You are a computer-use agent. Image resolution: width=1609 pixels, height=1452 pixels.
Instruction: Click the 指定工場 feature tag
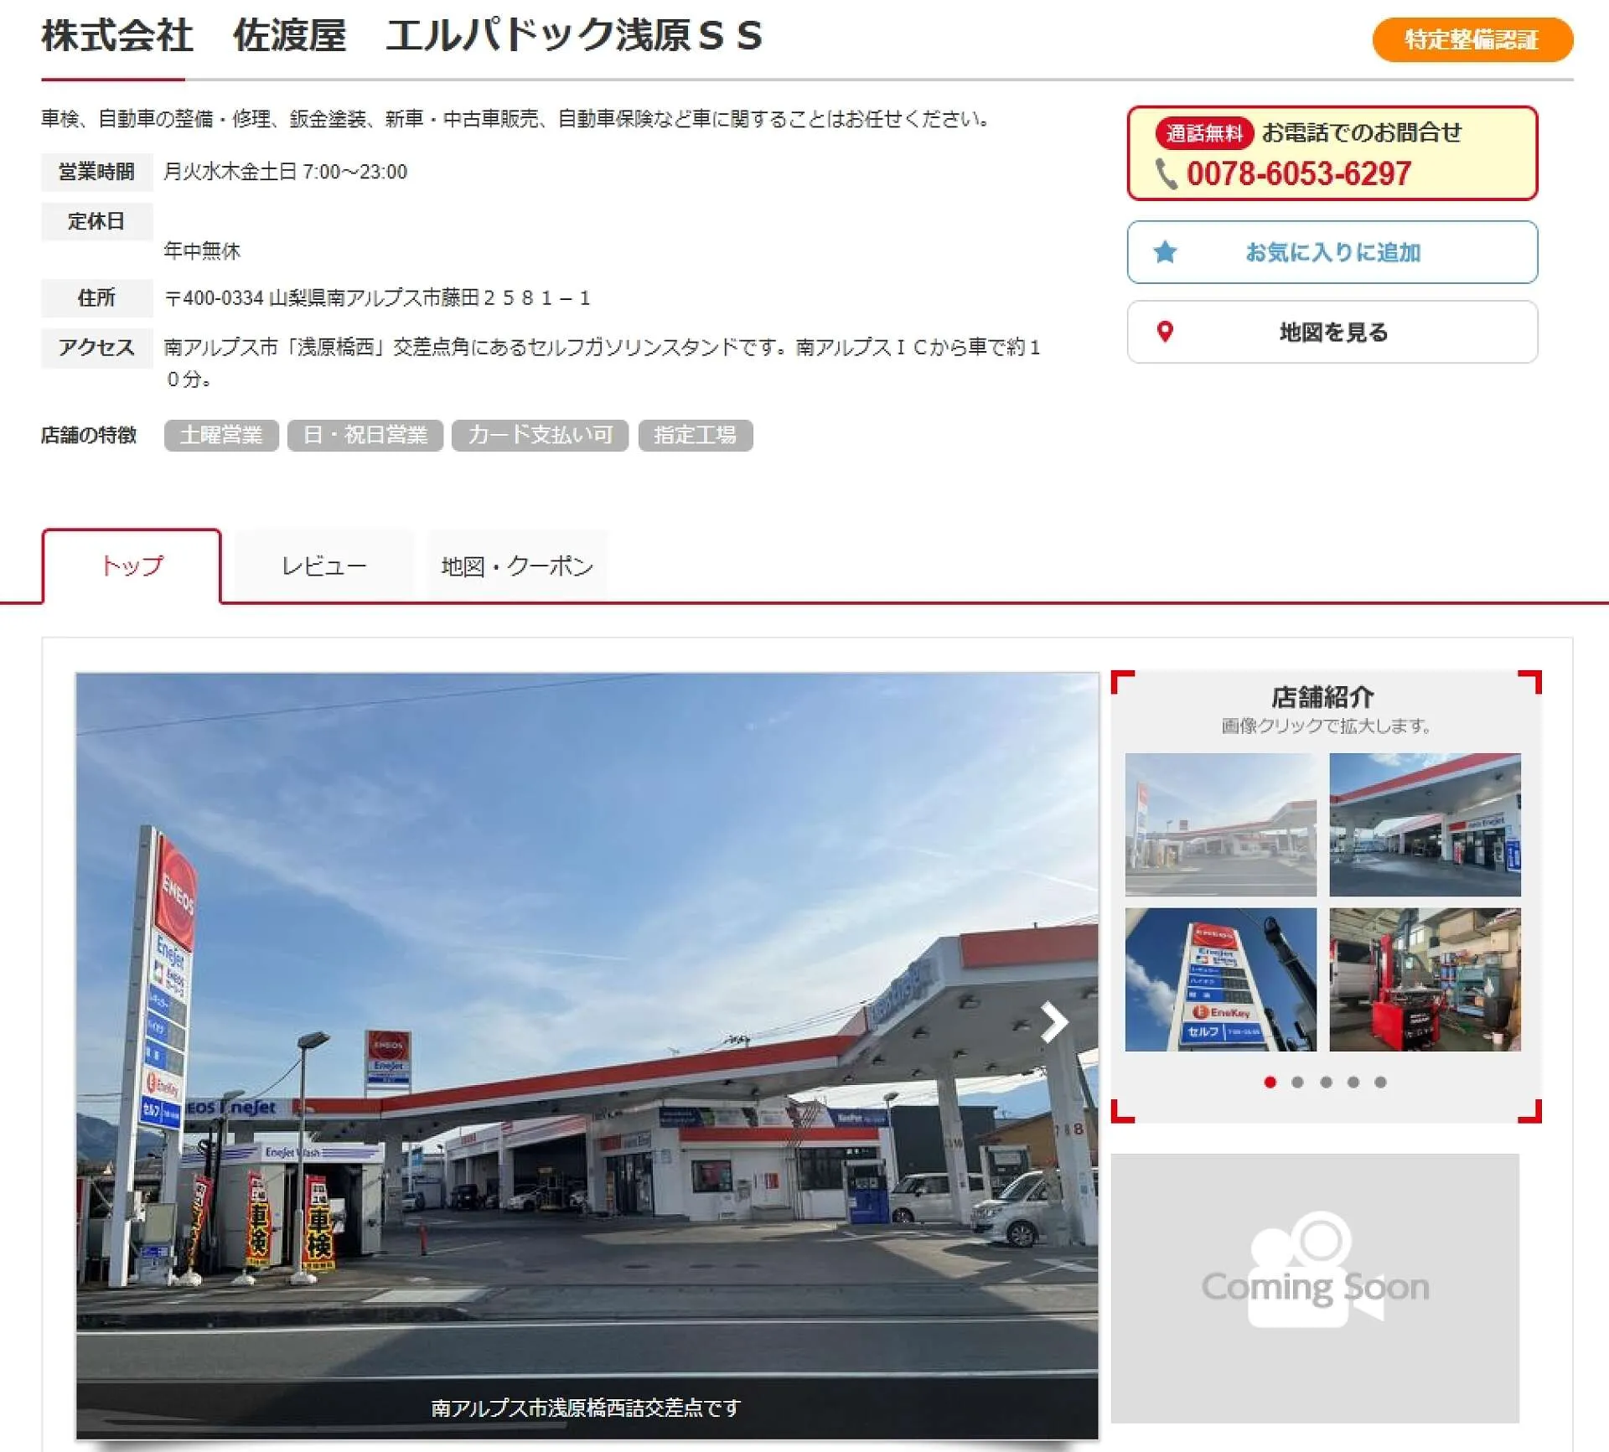click(x=695, y=436)
